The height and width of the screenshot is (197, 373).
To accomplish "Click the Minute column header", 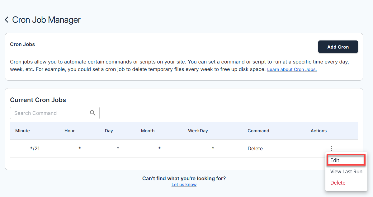I will tap(22, 131).
